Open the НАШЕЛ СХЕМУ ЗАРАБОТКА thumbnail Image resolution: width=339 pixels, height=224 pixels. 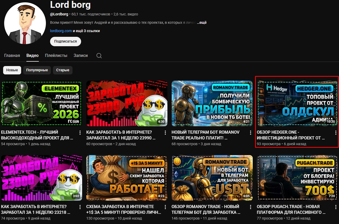[x=127, y=178]
